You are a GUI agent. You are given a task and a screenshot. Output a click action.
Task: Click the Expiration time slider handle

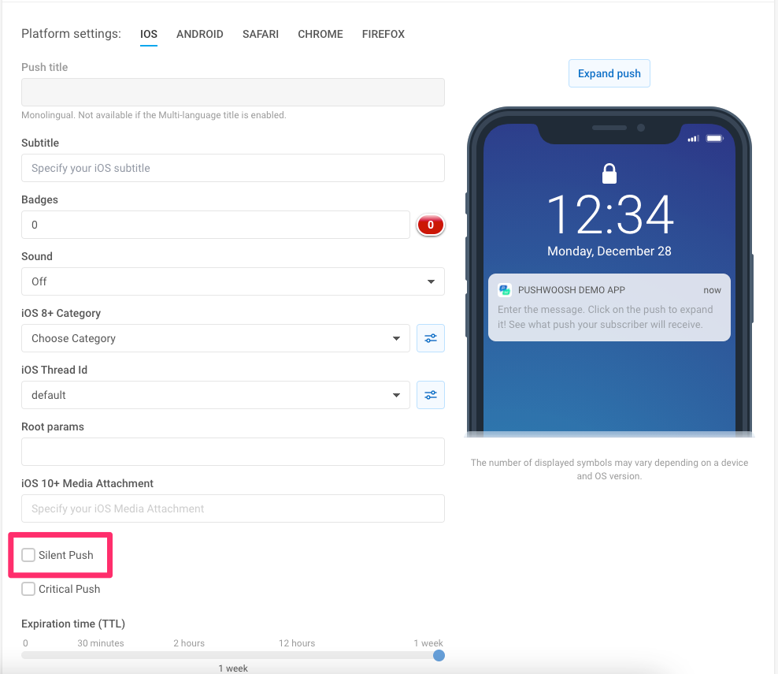(x=439, y=656)
